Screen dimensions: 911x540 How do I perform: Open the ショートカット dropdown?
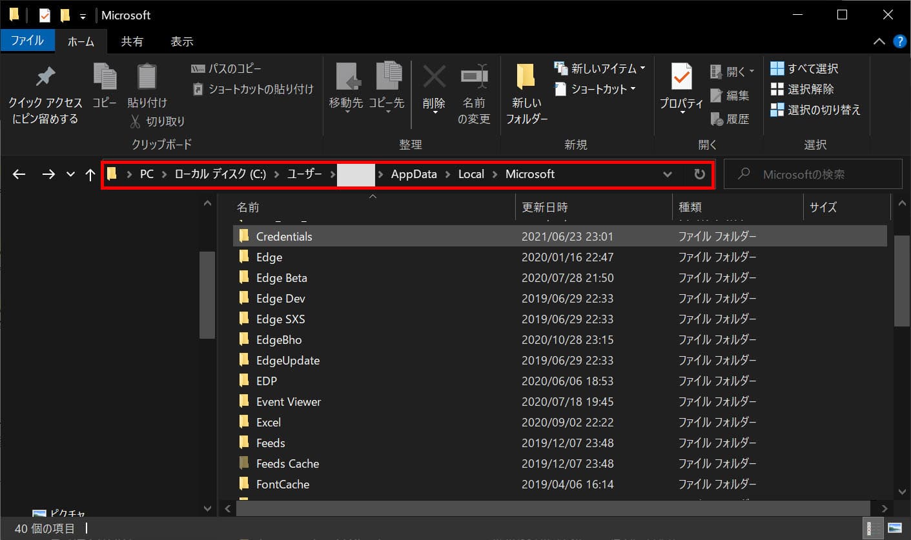coord(595,89)
